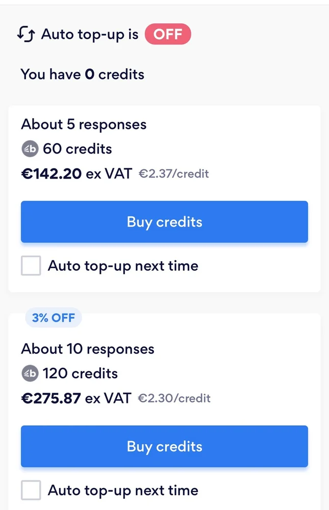Viewport: 329px width, 510px height.
Task: Buy credits for the 120 credits package
Action: [x=164, y=446]
